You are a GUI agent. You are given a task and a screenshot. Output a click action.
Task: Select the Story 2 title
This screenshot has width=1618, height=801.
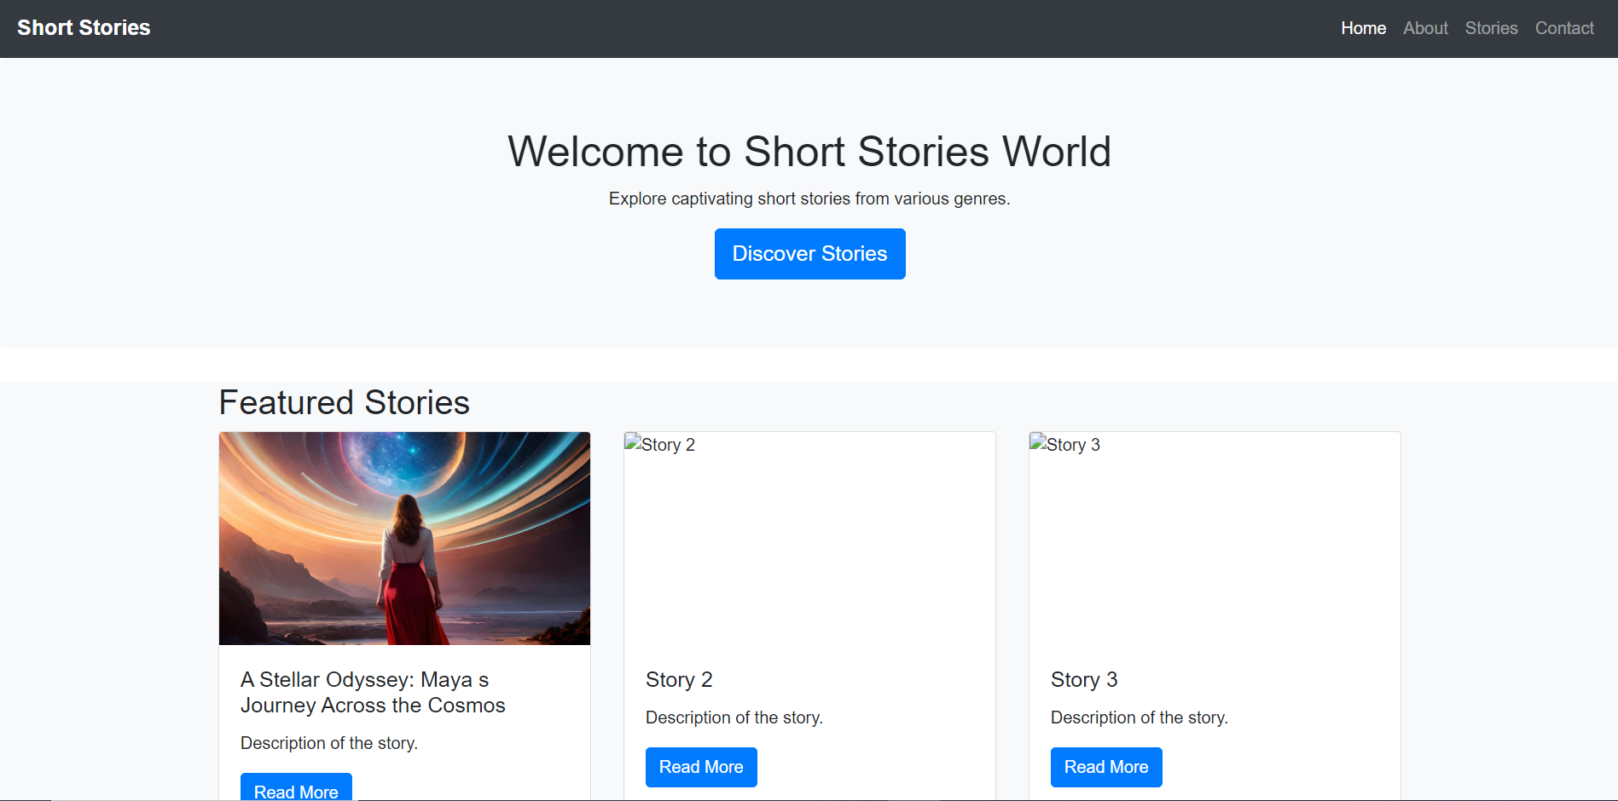pyautogui.click(x=679, y=679)
